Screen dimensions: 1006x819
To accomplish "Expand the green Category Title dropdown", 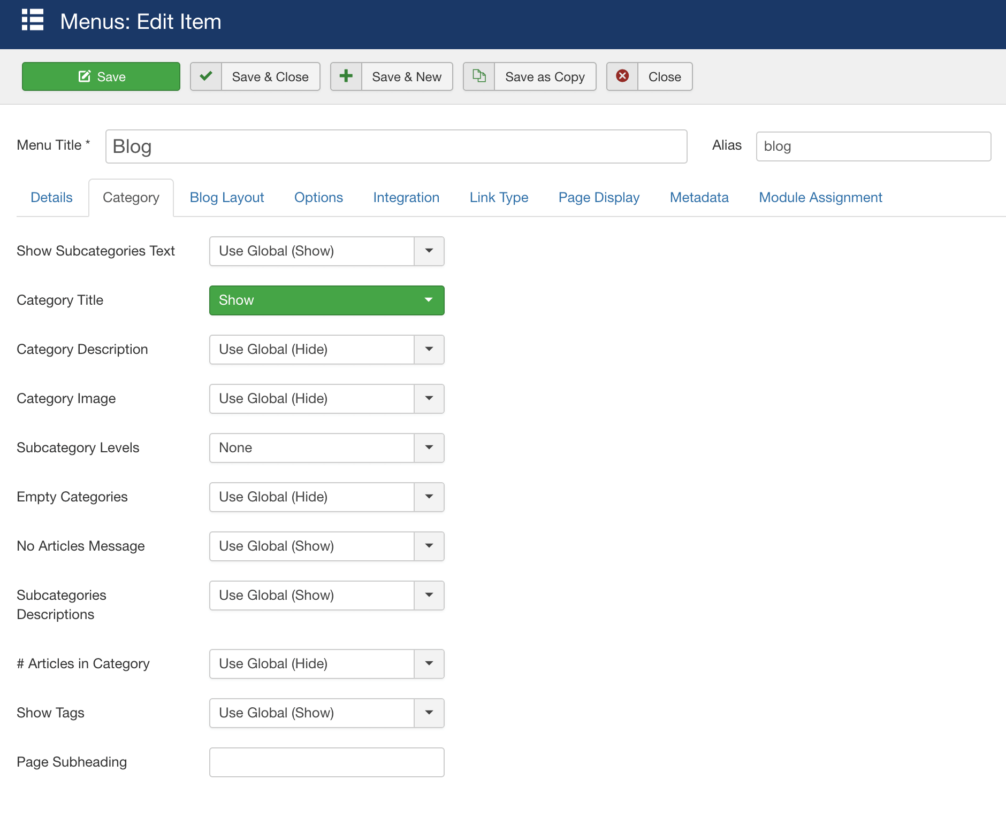I will pos(326,300).
